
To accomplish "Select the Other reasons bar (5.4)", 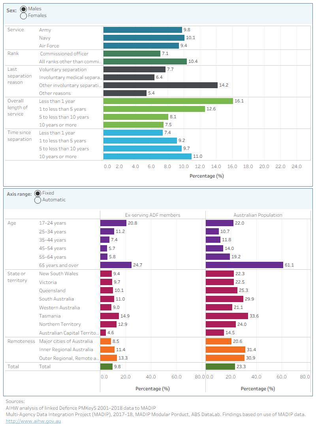I will [x=125, y=93].
